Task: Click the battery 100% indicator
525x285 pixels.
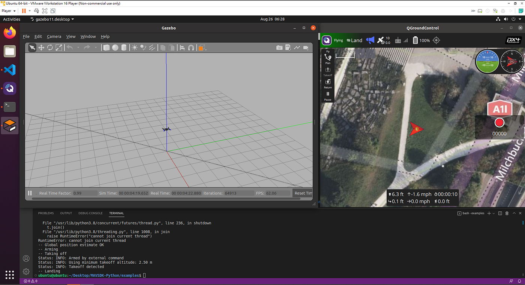Action: coord(421,40)
